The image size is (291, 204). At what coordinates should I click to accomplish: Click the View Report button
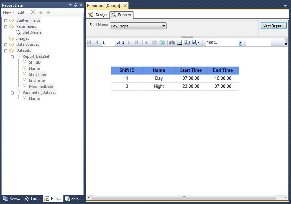click(x=274, y=26)
